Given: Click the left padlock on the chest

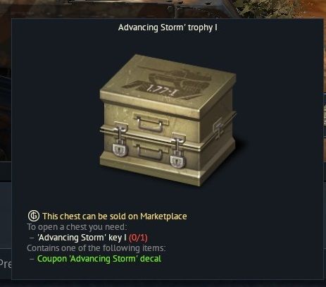Looking at the screenshot, I should [x=120, y=149].
